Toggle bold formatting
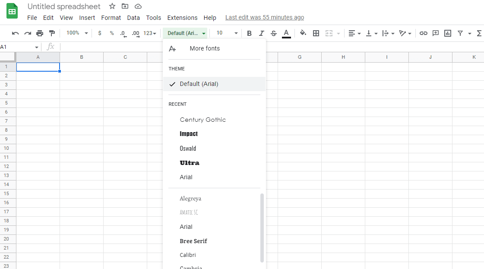 pyautogui.click(x=249, y=33)
